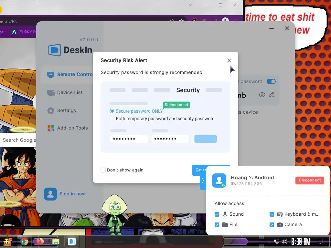Click the Keyboard icon in access panel
The width and height of the screenshot is (331, 248).
[x=280, y=214]
